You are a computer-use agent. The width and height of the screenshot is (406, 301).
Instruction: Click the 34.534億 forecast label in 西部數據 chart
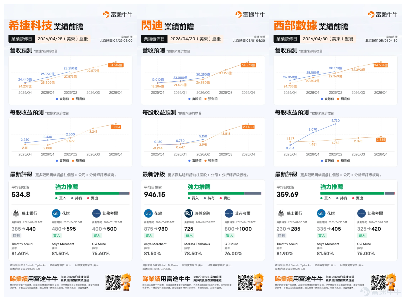coord(381,65)
